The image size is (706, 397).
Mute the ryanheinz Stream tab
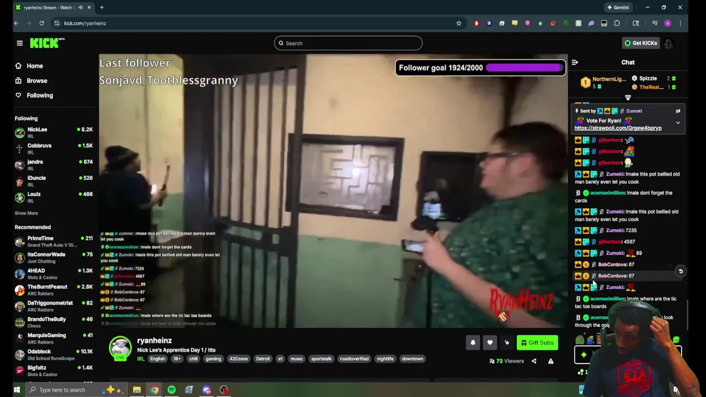tap(81, 7)
